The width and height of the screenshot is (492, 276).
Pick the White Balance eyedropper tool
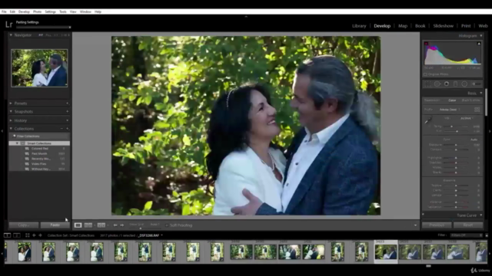click(428, 120)
